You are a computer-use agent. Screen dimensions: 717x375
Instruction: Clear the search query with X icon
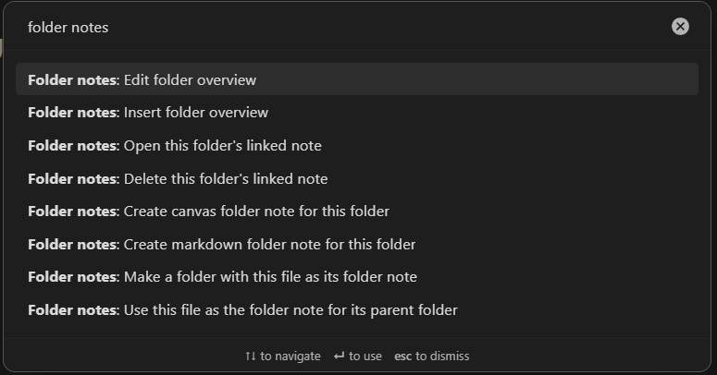pos(680,27)
